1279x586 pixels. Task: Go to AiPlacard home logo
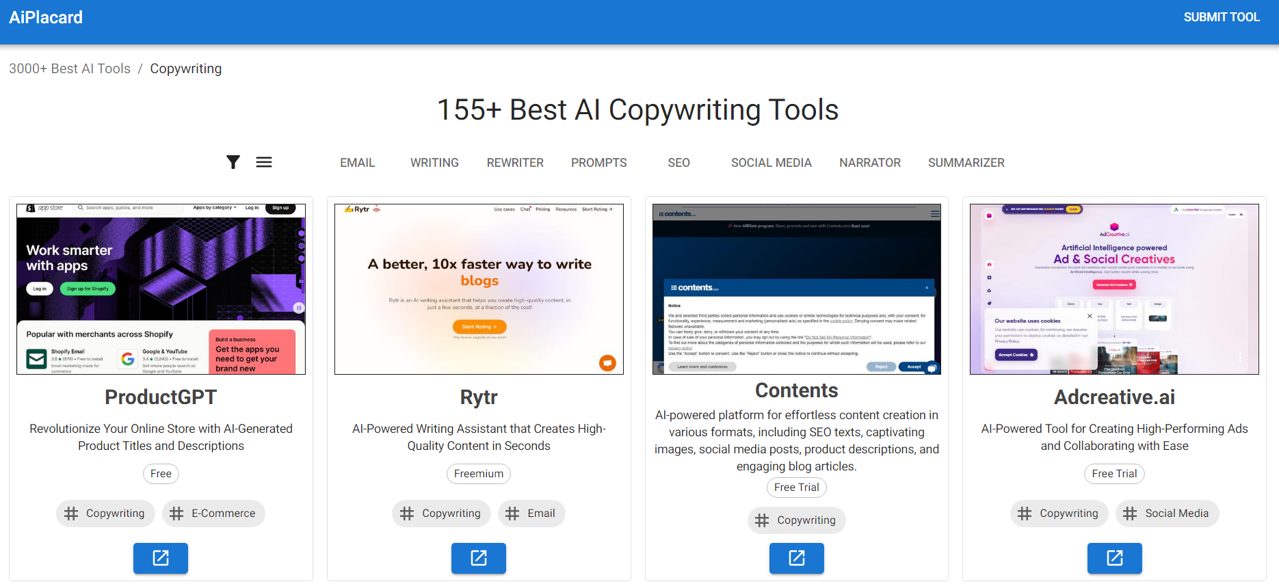tap(46, 17)
